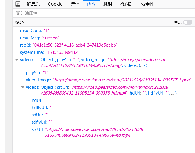Click the reqId property row
195x153 pixels.
point(68,45)
